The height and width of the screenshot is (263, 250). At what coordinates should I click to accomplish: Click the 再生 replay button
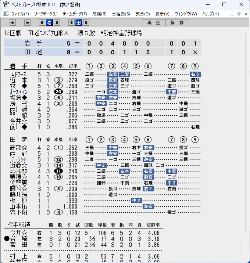[154, 23]
